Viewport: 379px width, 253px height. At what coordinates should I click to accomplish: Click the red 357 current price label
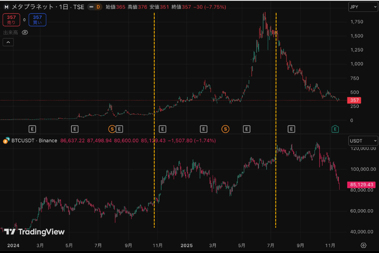pos(354,100)
